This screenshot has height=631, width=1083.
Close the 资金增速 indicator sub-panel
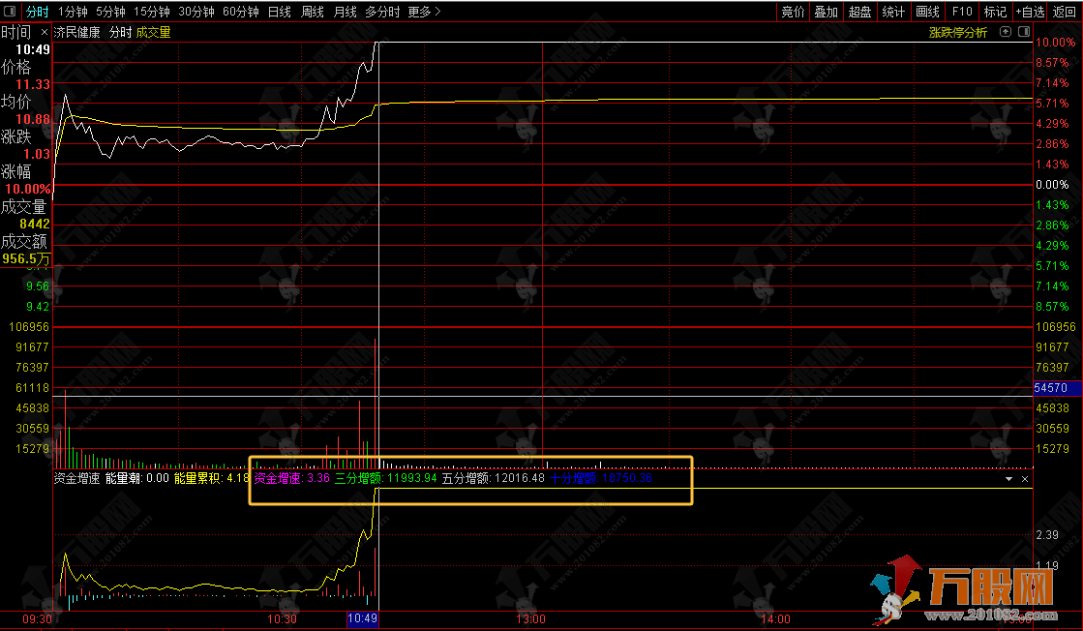tap(1025, 479)
